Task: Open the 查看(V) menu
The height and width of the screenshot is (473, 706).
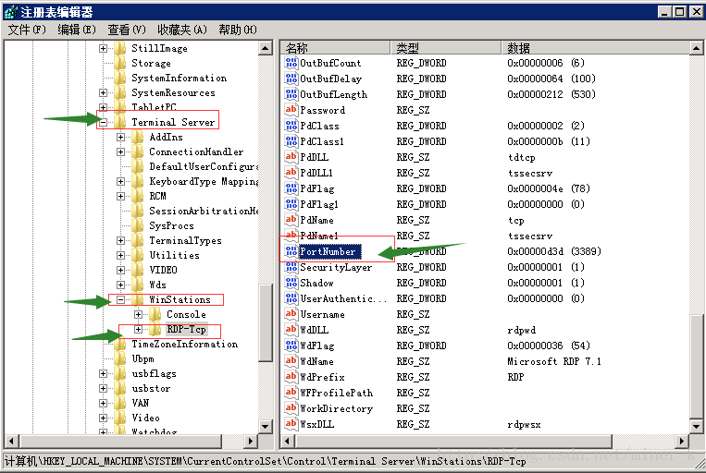Action: 127,30
